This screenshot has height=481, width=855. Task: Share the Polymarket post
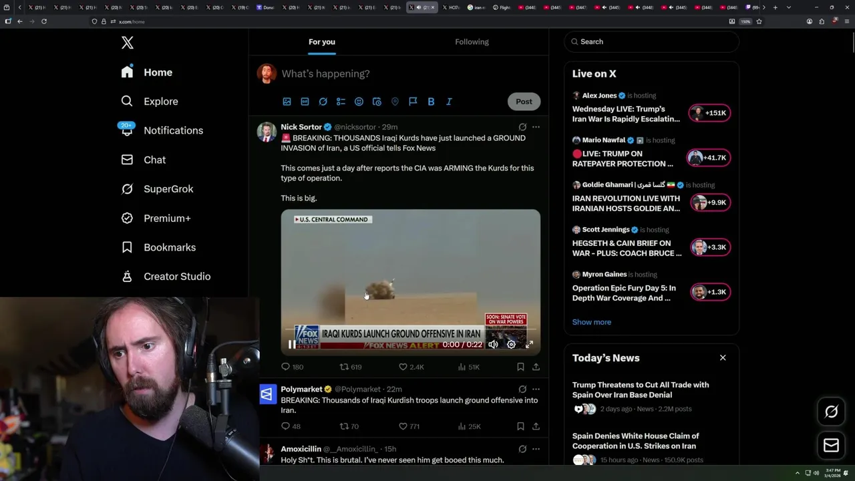pyautogui.click(x=536, y=426)
